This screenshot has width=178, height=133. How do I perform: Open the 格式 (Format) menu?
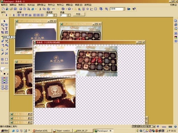[x=31, y=5]
